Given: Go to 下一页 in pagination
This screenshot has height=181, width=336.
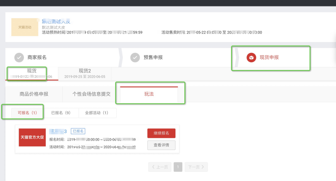Looking at the screenshot, I should (196, 166).
